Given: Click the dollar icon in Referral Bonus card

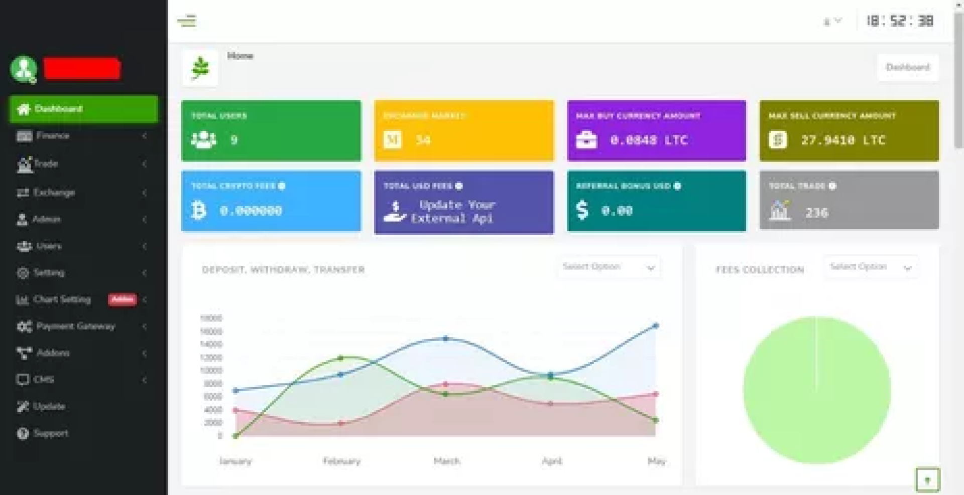Looking at the screenshot, I should tap(582, 210).
